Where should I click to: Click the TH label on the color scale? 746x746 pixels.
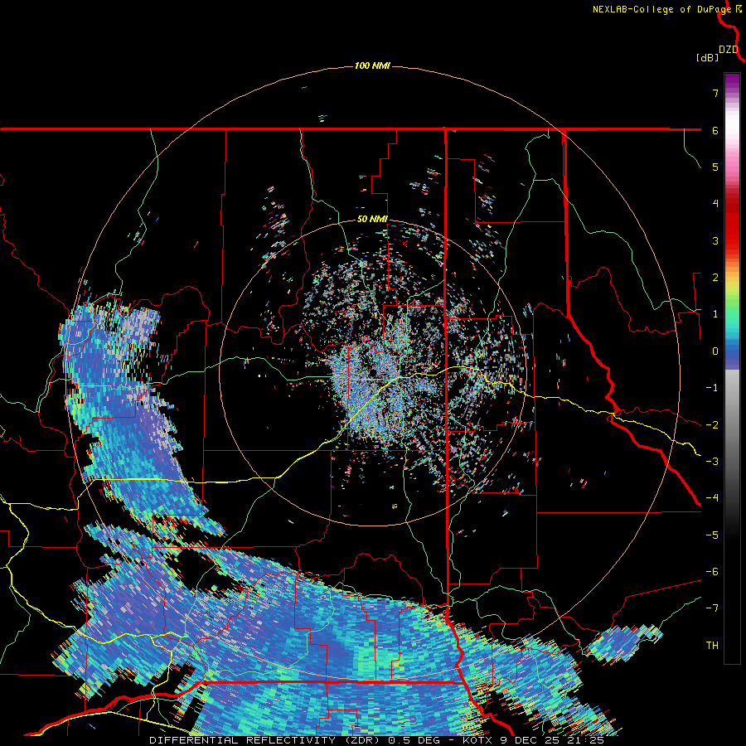click(x=712, y=646)
